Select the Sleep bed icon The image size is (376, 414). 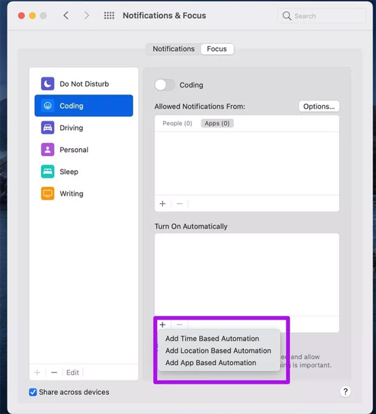coord(48,172)
